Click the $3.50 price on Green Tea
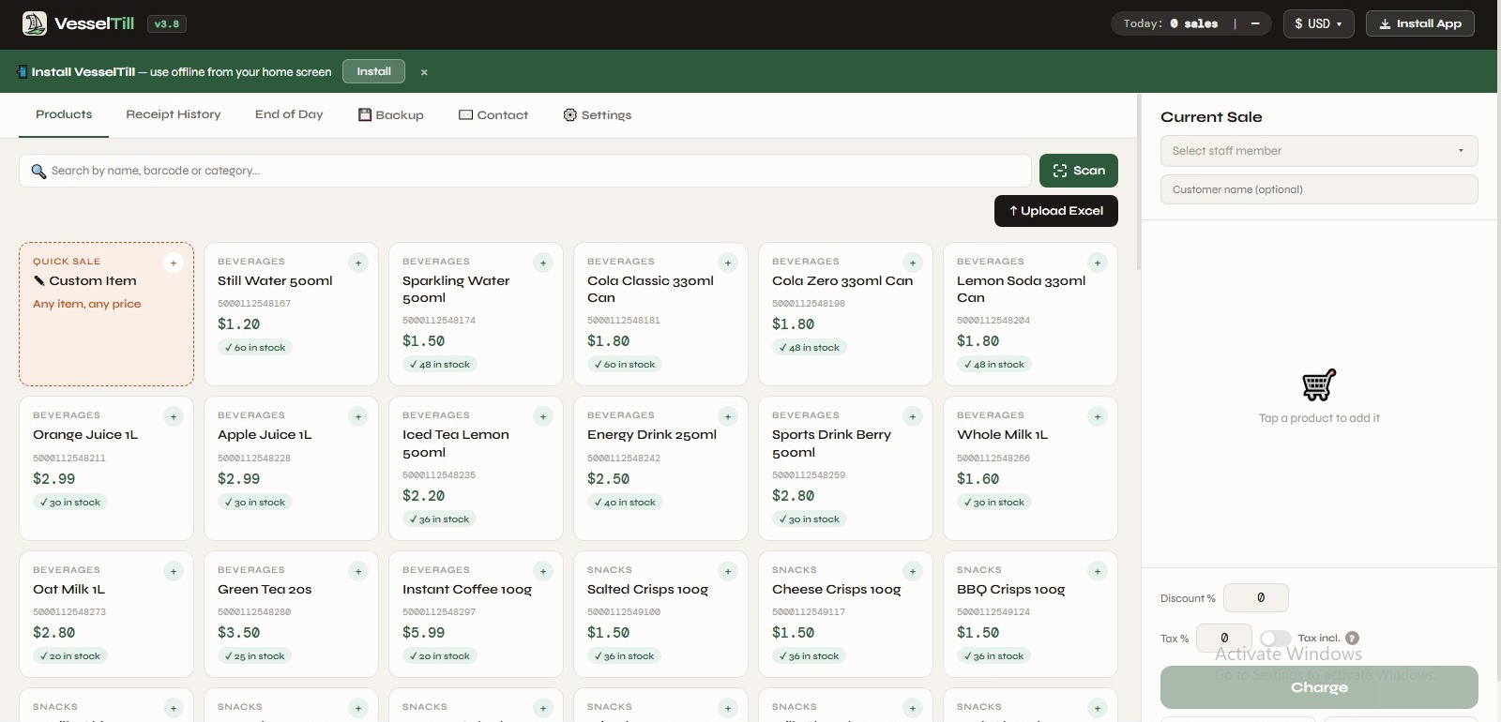Viewport: 1501px width, 722px height. click(239, 633)
